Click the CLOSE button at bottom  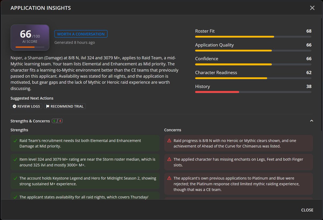[x=307, y=210]
